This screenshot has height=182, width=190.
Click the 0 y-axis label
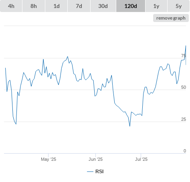point(185,151)
